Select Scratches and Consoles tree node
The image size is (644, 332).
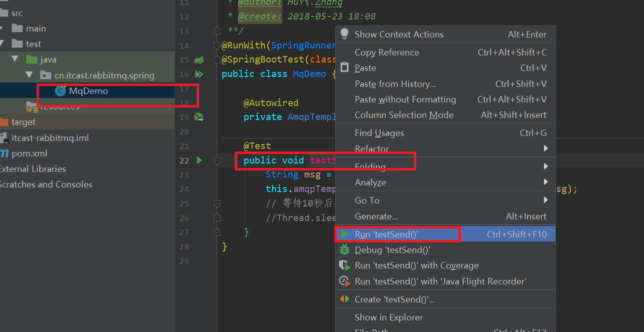tap(46, 184)
